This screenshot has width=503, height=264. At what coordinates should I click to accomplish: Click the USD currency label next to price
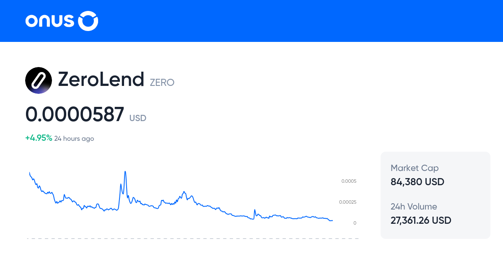pos(137,118)
